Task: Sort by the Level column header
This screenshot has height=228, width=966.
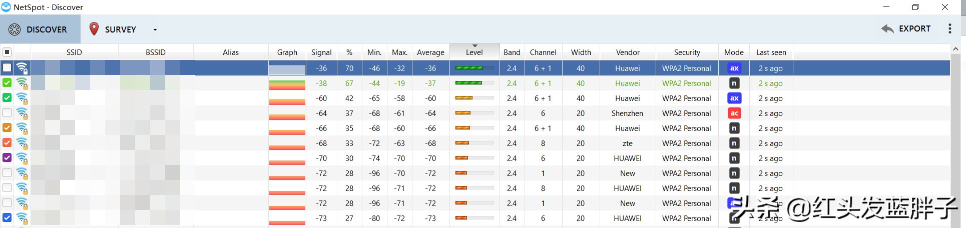Action: tap(474, 52)
